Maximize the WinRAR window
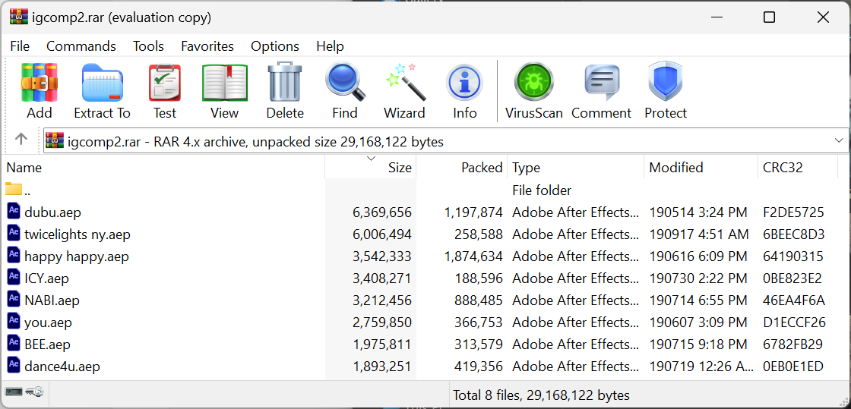Screen dimensions: 851x409 (x=769, y=17)
